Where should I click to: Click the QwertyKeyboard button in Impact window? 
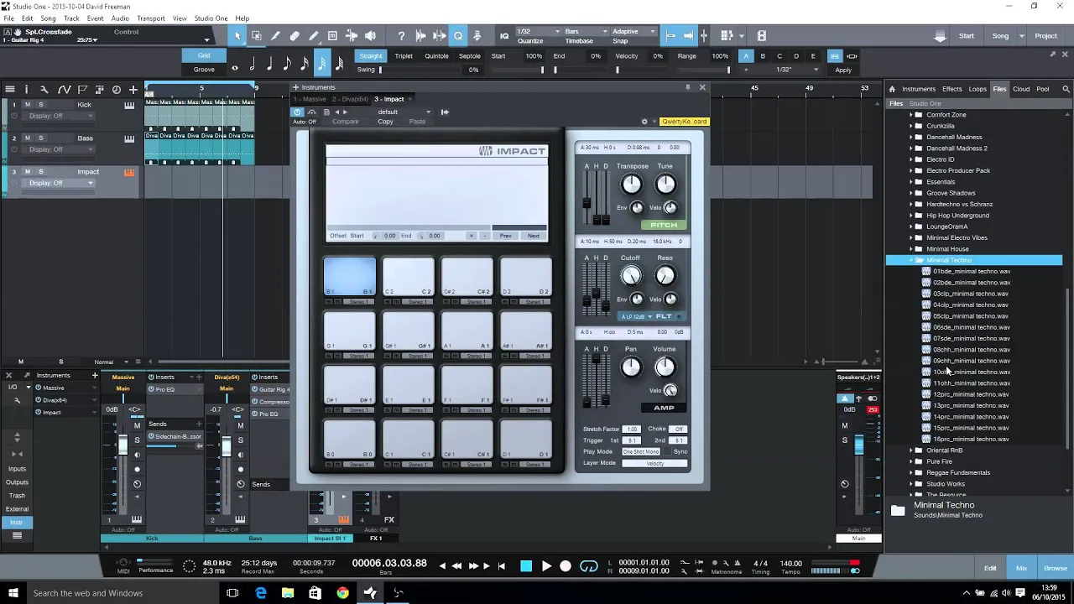684,122
